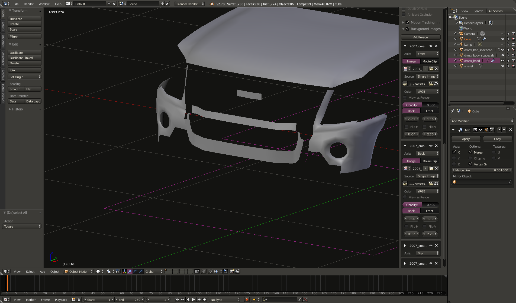This screenshot has height=303, width=516.
Task: Pin the properties context with pin icon
Action: coord(452,111)
